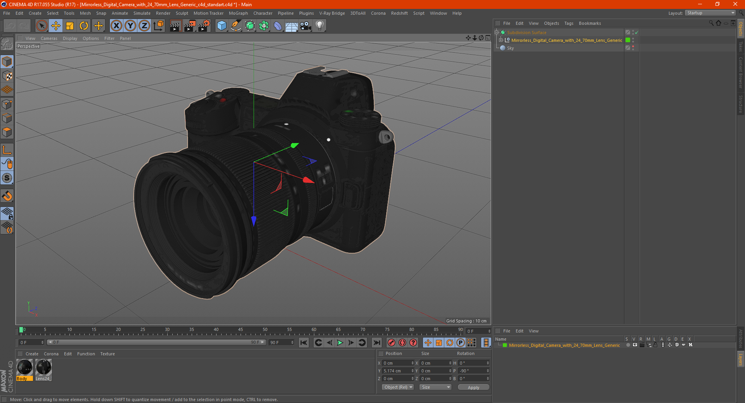Toggle Sky object visibility dots
This screenshot has height=403, width=745.
coord(633,48)
